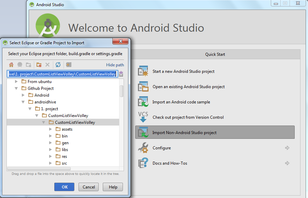Screen dimensions: 308x198
Task: Select the src folder row
Action: (x=63, y=163)
